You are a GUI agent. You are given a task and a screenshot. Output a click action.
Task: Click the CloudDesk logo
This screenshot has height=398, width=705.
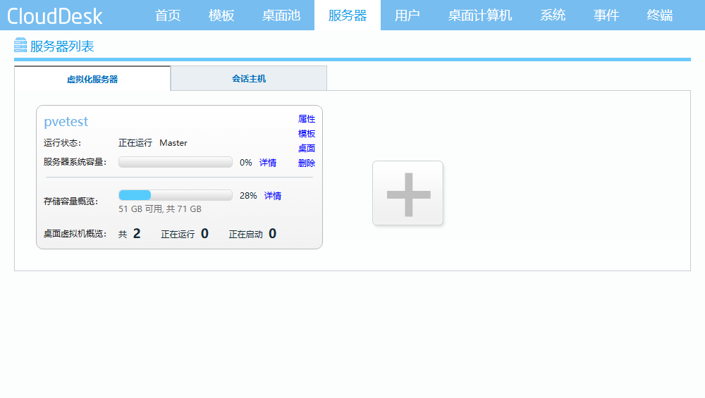point(55,16)
